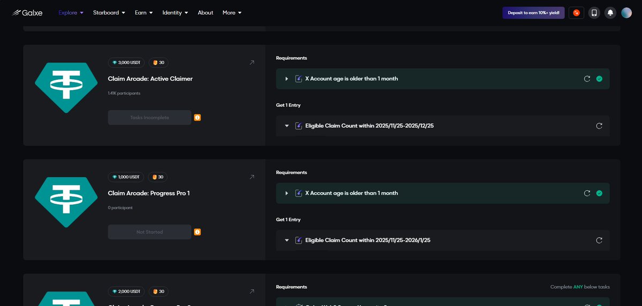Collapse Eligible Claim Count 2025/11/25-2026/1/25 task
Viewport: 642px width, 306px height.
pos(286,240)
